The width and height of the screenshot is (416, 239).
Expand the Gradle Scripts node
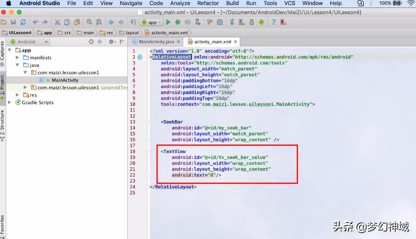tap(10, 103)
